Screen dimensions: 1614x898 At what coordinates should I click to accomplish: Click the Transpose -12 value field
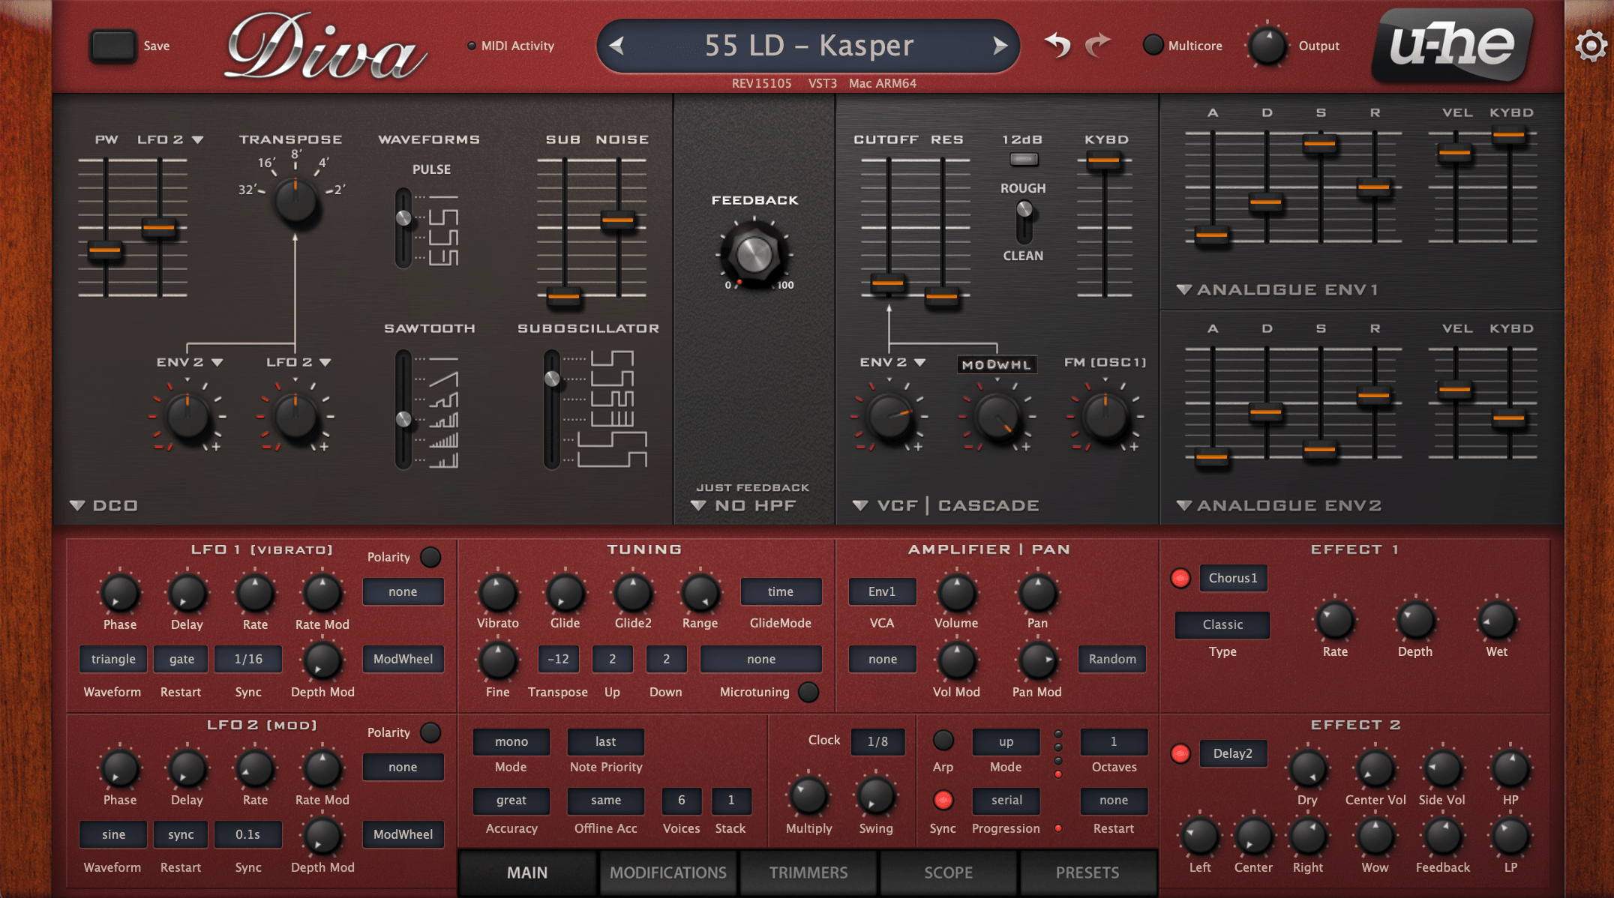[558, 659]
